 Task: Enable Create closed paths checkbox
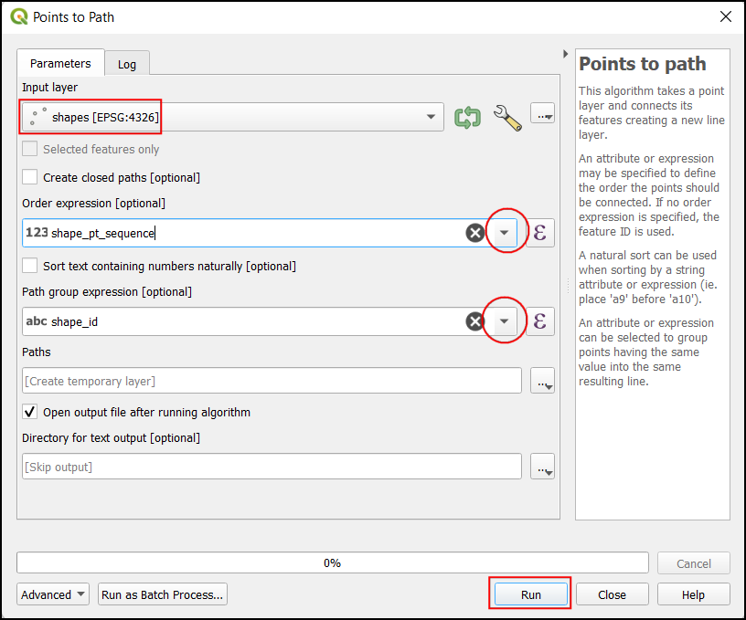(30, 177)
